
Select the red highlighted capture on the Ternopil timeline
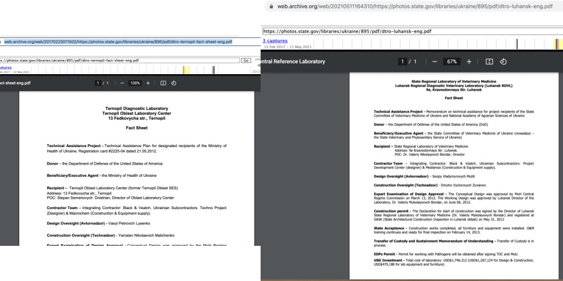coord(184,70)
